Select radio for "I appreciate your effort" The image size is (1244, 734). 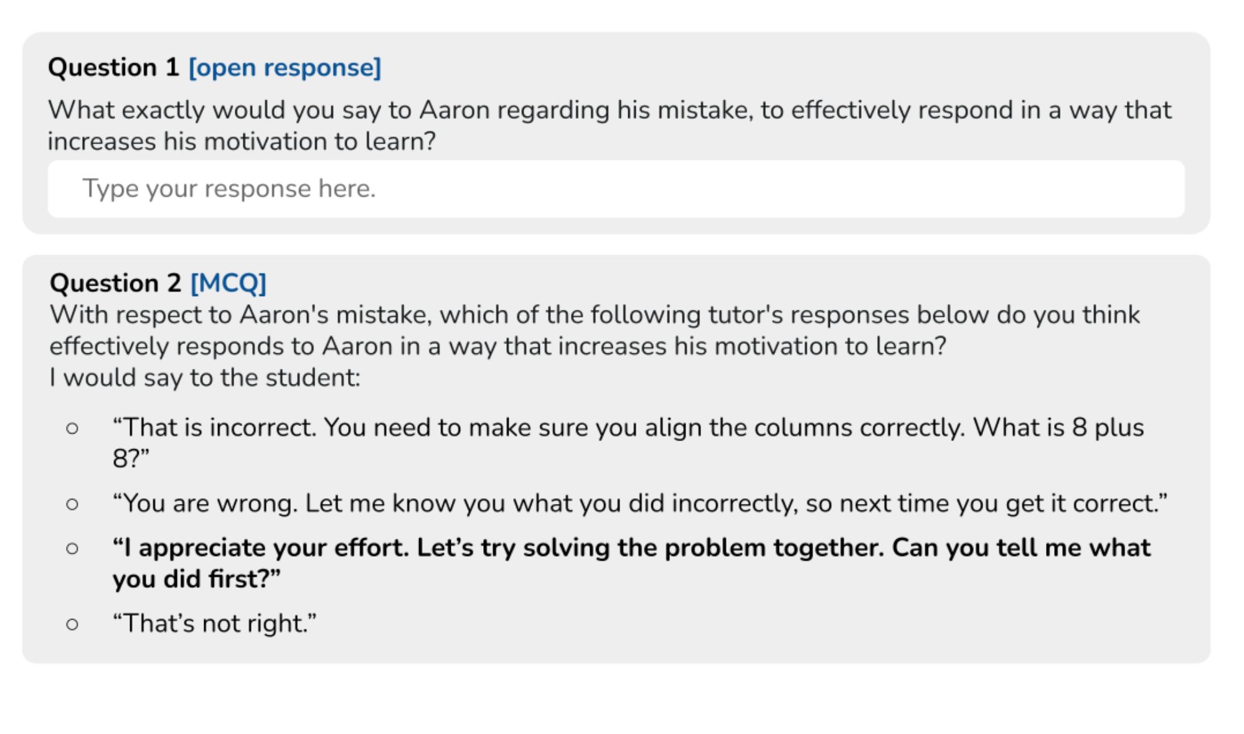coord(72,548)
